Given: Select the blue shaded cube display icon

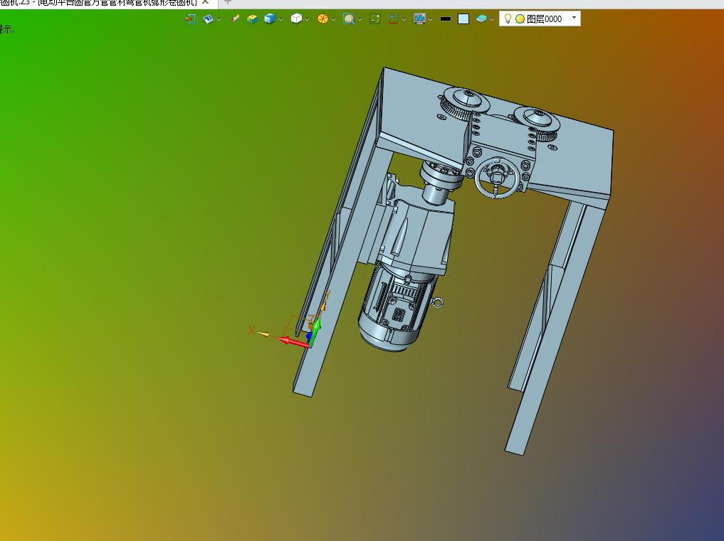Looking at the screenshot, I should point(270,19).
